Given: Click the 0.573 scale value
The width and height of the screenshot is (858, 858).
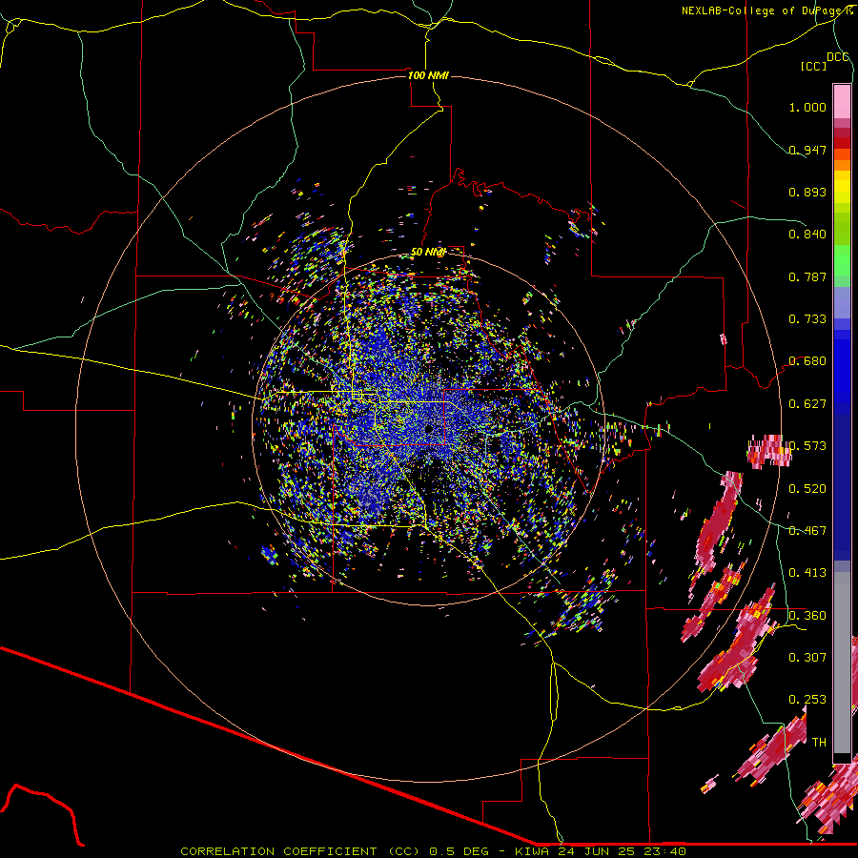Looking at the screenshot, I should (x=807, y=446).
